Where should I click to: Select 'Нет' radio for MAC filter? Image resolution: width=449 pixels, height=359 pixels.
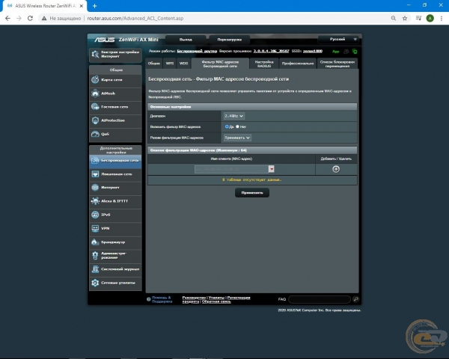tap(237, 126)
